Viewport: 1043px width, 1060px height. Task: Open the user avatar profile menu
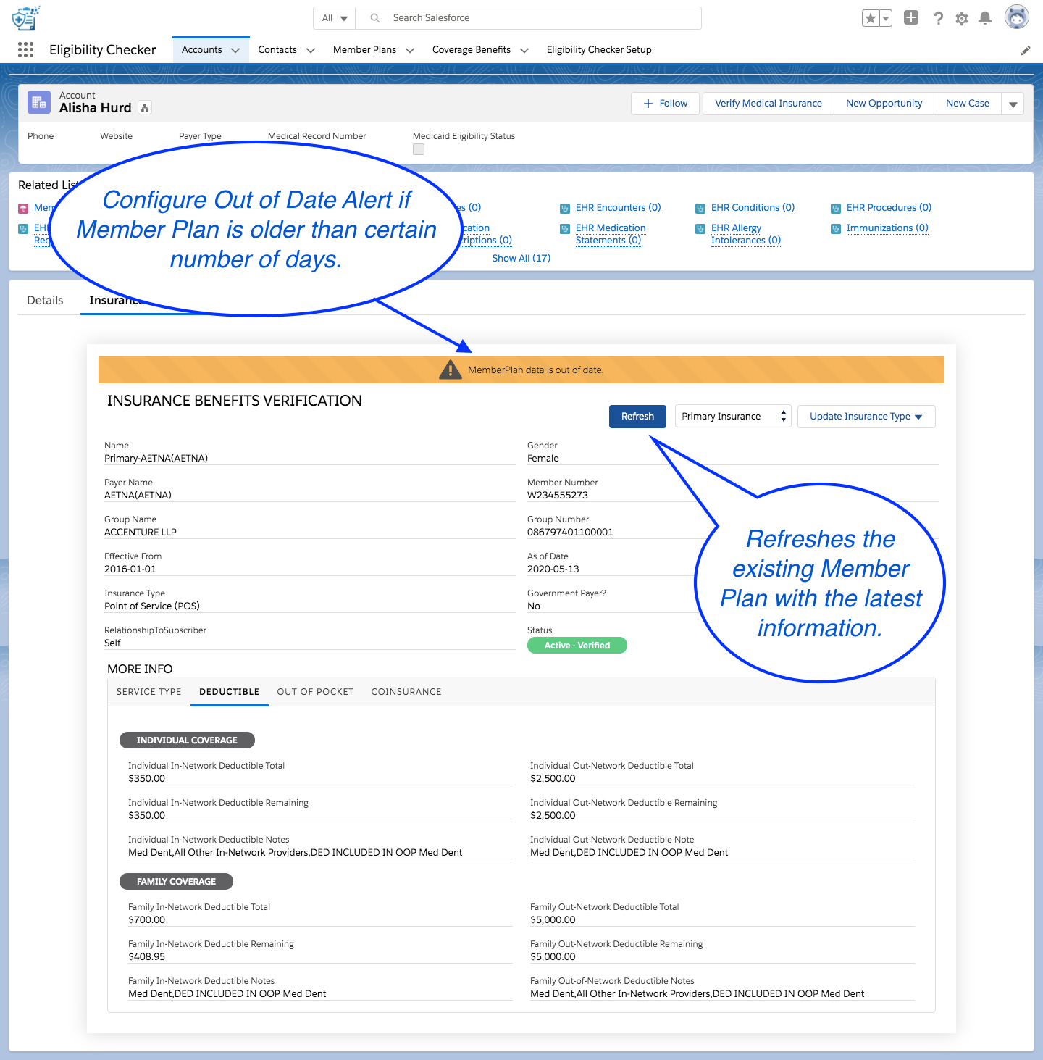point(1016,17)
